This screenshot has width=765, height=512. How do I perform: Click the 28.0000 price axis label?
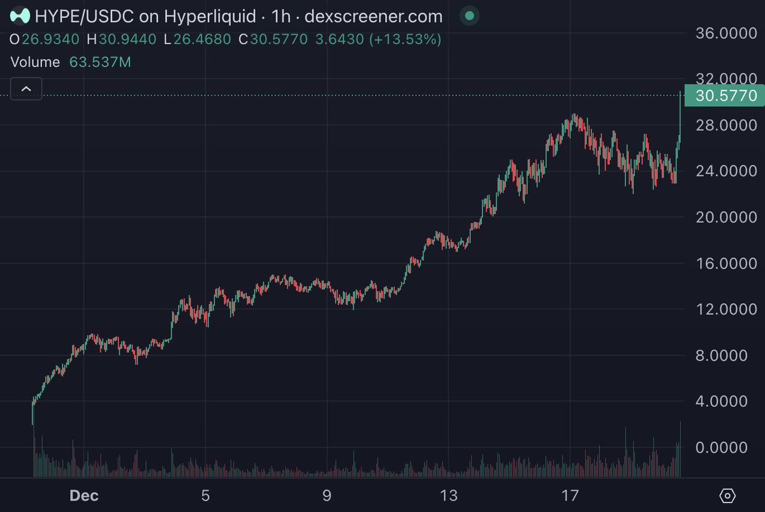coord(726,125)
